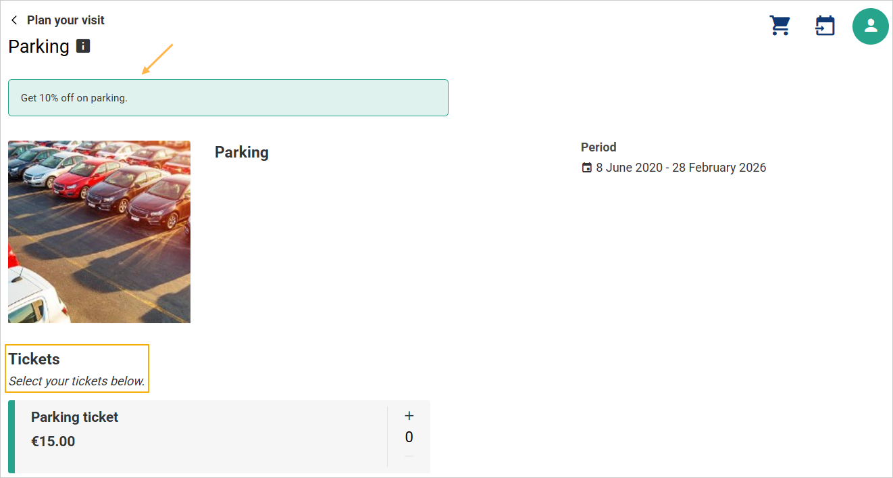Select the Parking ticket name
Screen dimensions: 893x478
pyautogui.click(x=74, y=417)
